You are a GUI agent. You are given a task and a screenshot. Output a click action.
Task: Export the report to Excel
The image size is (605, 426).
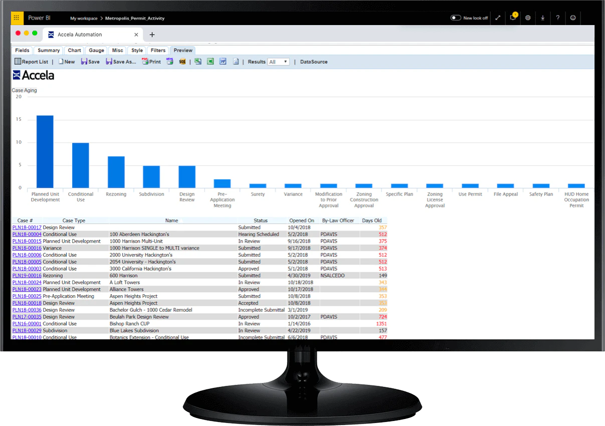210,61
